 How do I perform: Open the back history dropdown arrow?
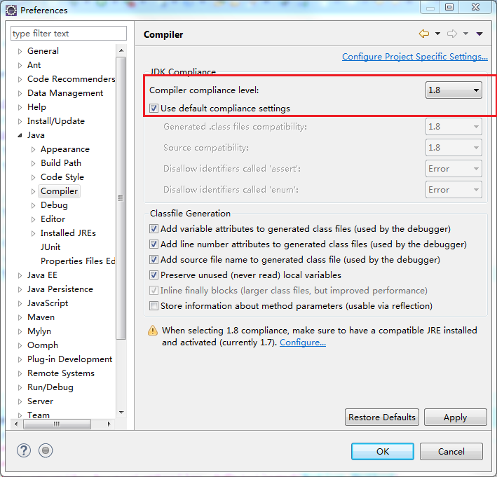point(437,34)
